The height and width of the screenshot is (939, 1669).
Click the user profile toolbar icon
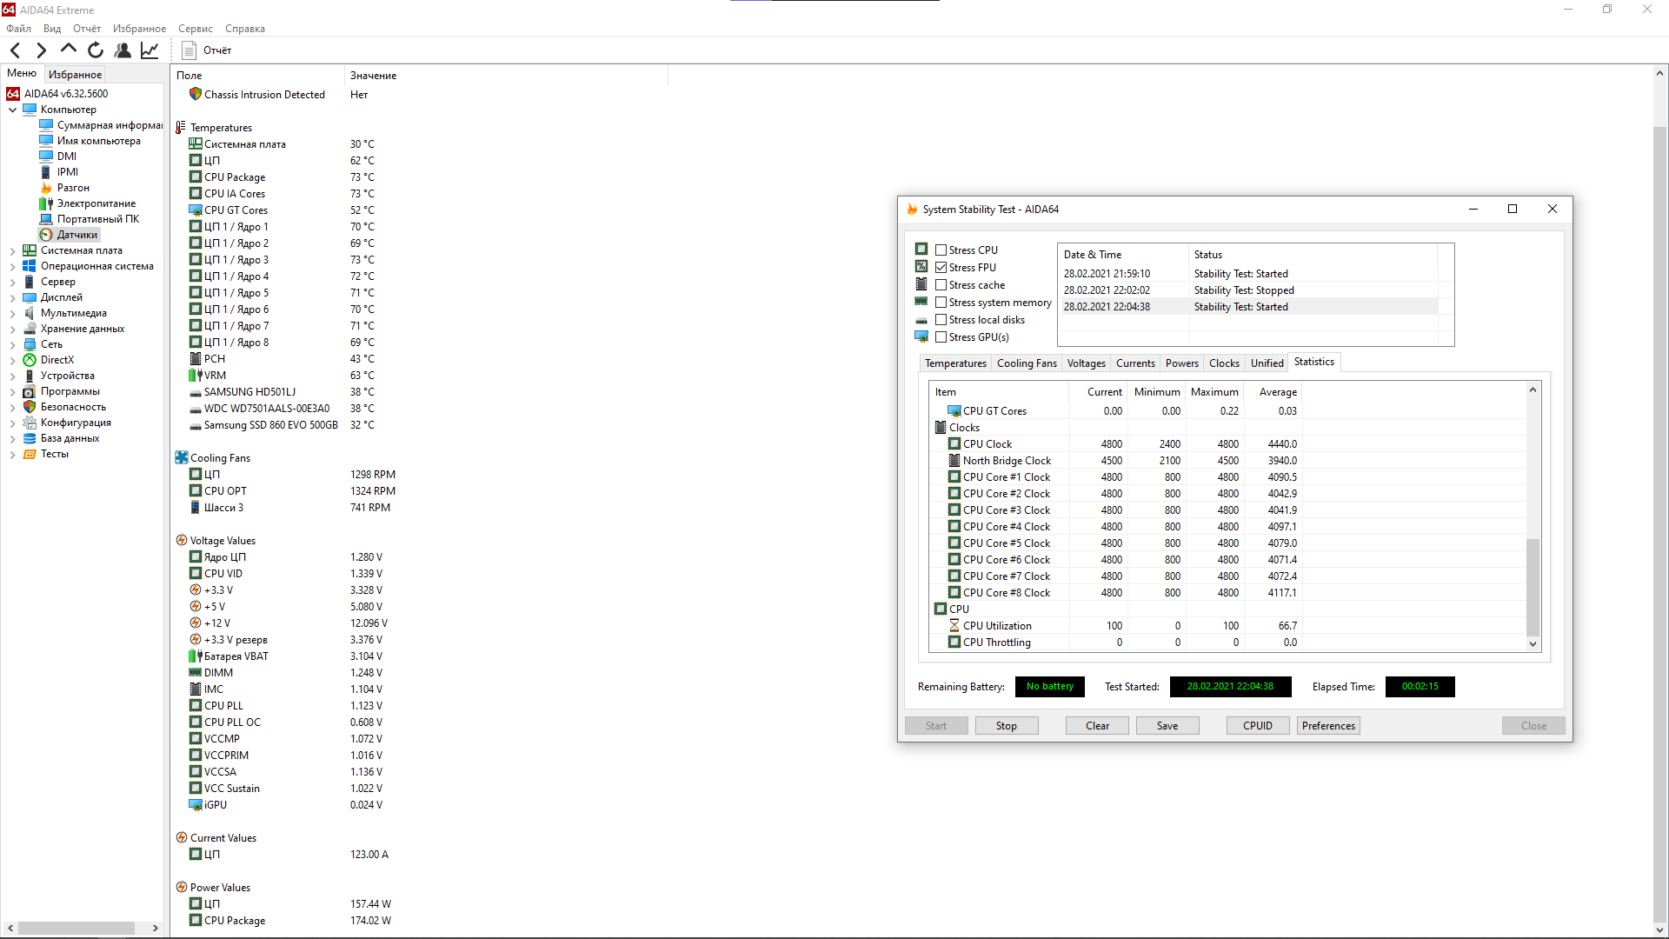point(123,50)
